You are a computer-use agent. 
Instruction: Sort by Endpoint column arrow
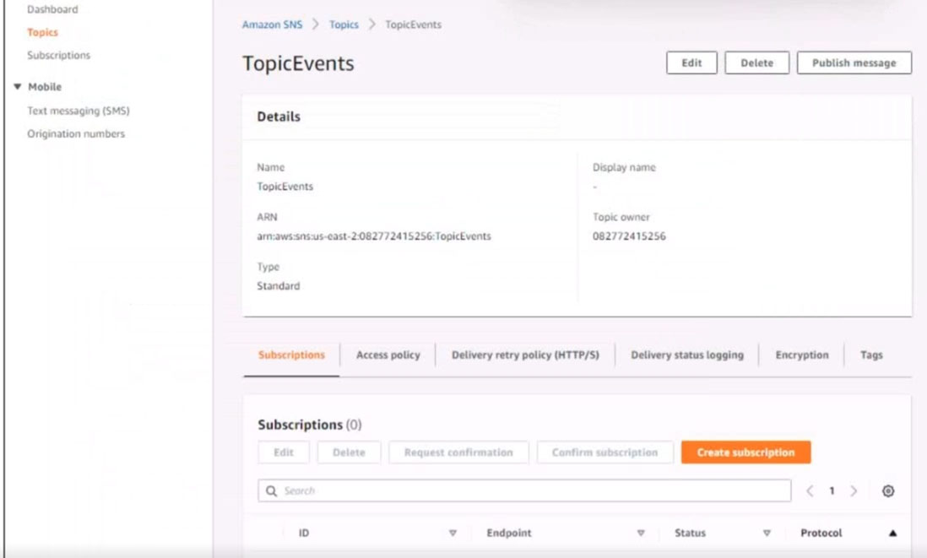click(641, 533)
